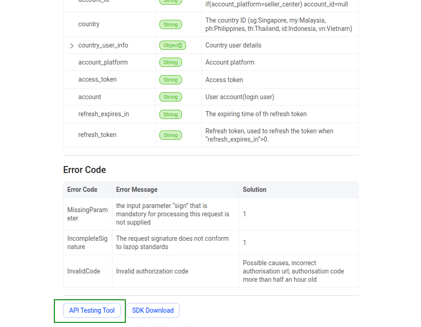The width and height of the screenshot is (421, 327).
Task: Click the SDK Download button
Action: [x=153, y=310]
